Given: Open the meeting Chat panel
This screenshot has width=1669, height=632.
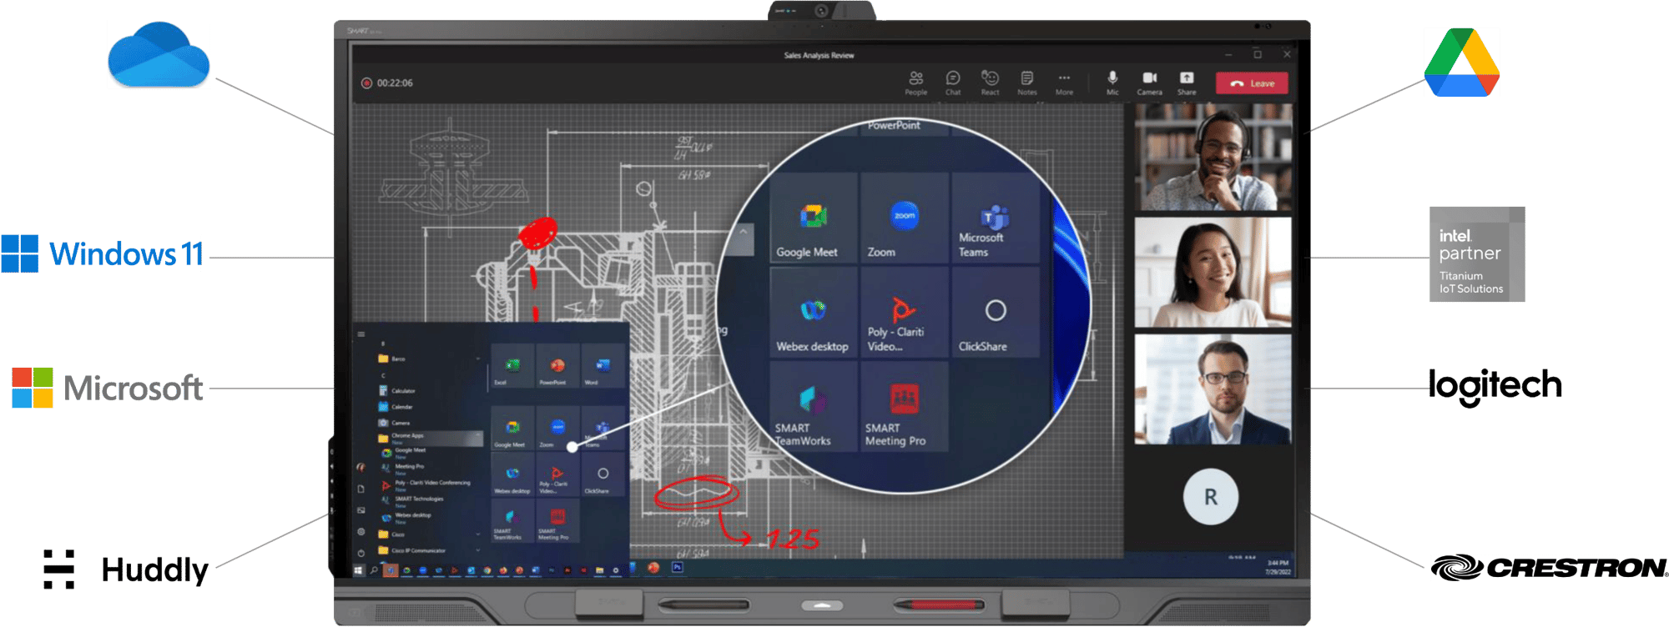Looking at the screenshot, I should pos(953,83).
